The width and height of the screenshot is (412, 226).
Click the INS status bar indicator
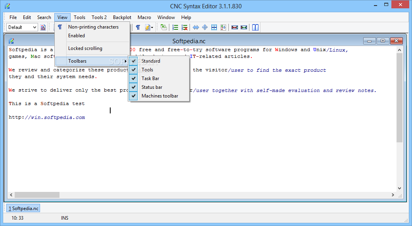pos(65,218)
